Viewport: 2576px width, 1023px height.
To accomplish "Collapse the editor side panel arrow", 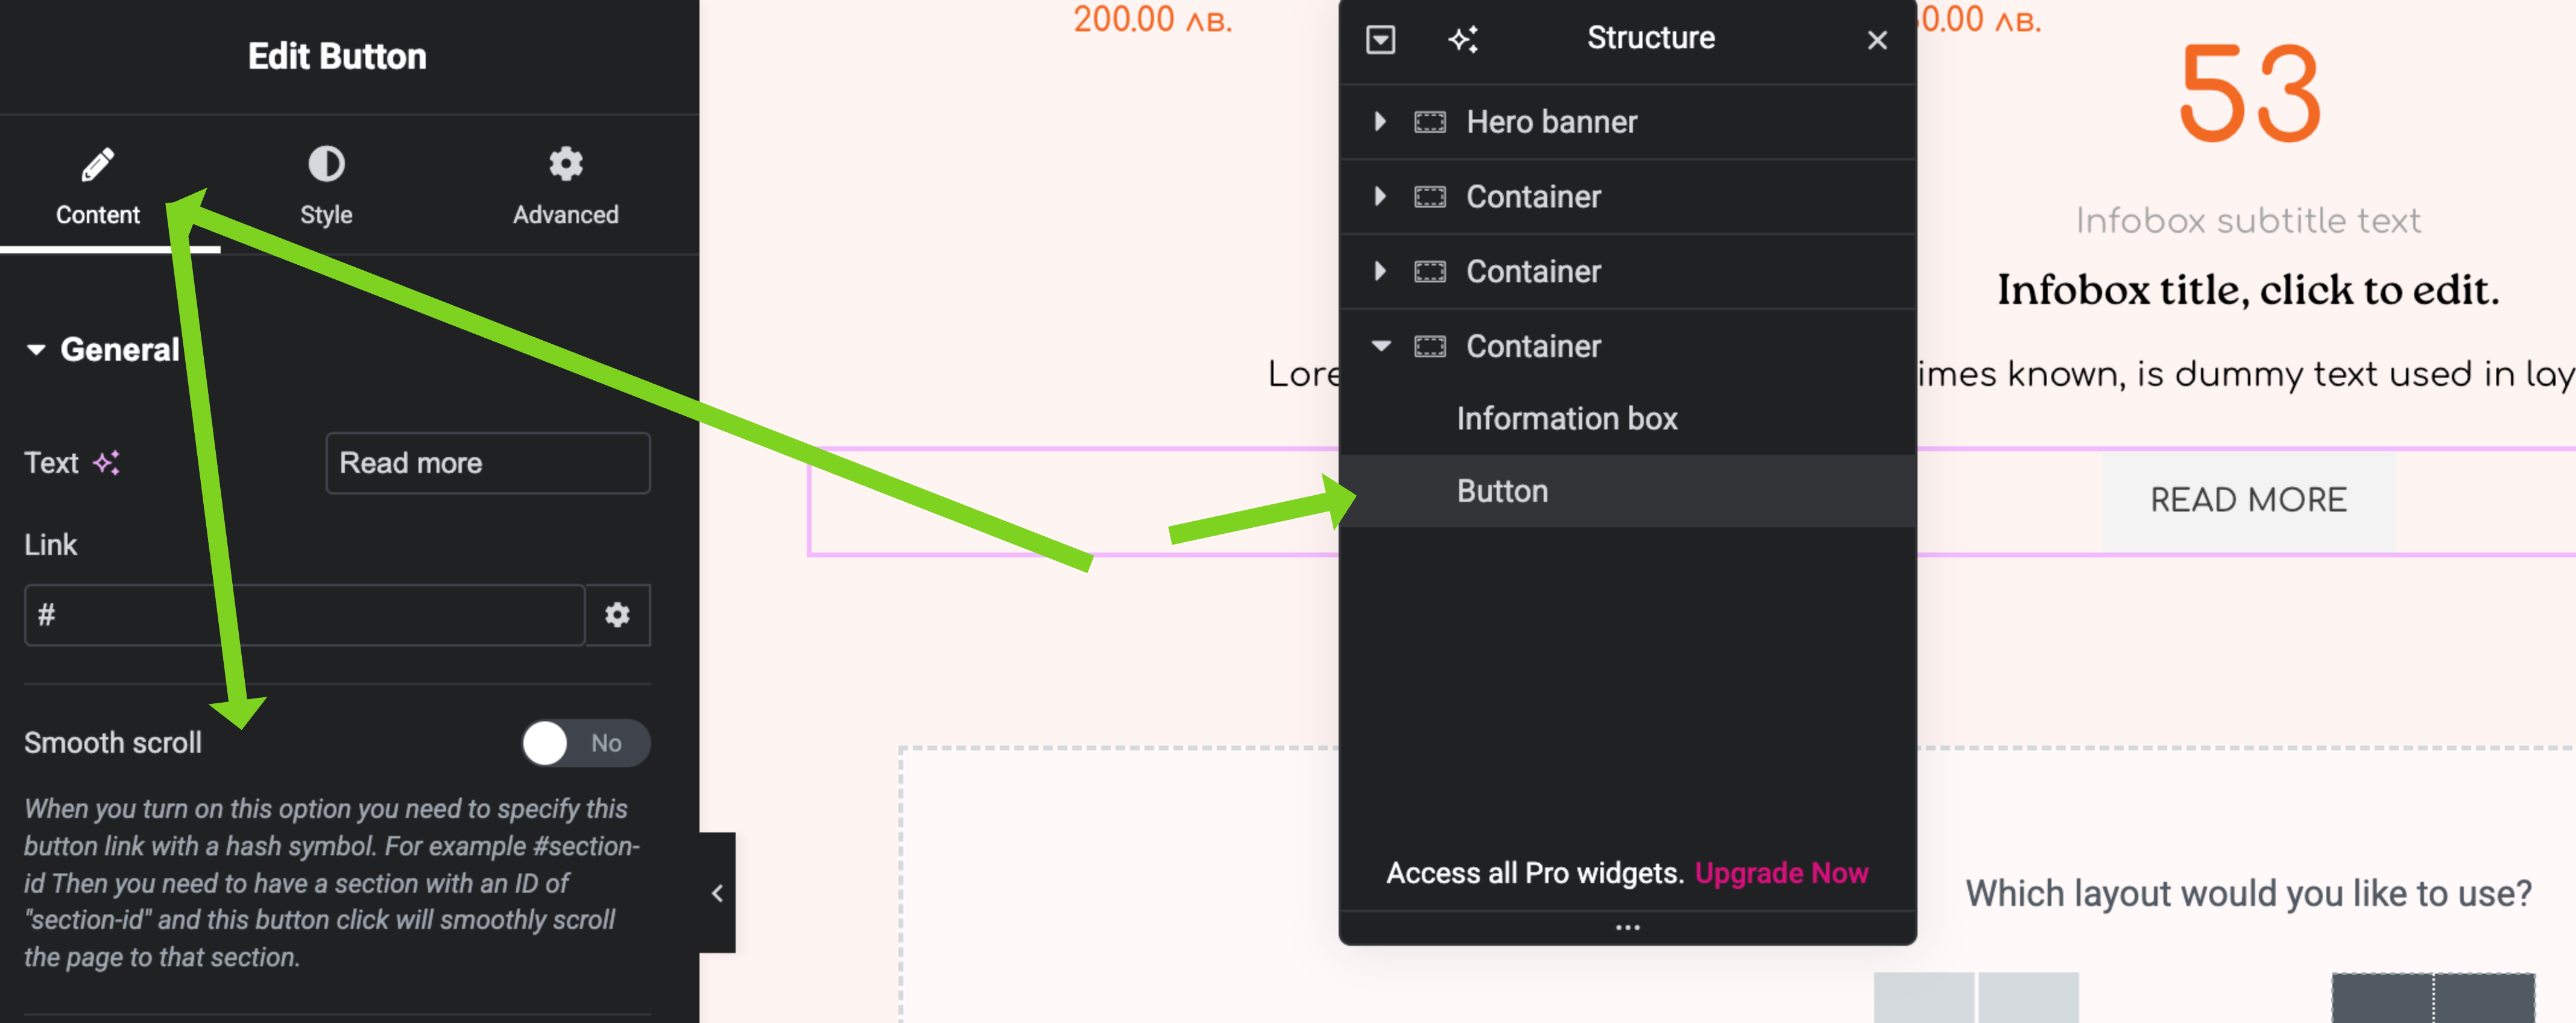I will pos(717,893).
